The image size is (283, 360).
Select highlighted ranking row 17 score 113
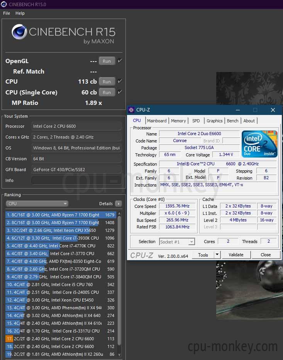point(61,339)
